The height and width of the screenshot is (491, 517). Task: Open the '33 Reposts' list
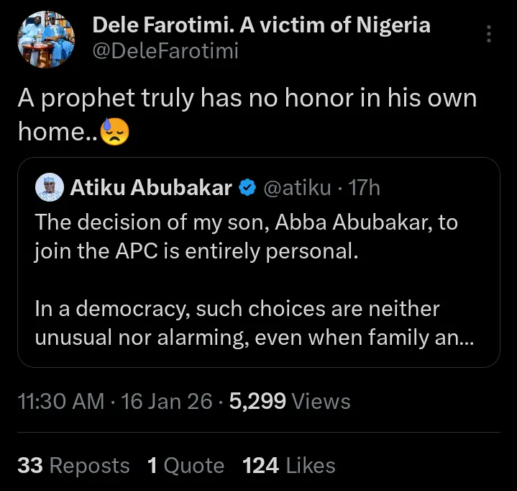[73, 466]
